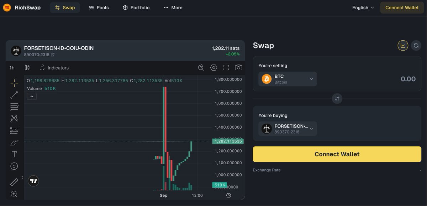
Task: Select the forecasting and measurement tool
Action: [x=14, y=130]
